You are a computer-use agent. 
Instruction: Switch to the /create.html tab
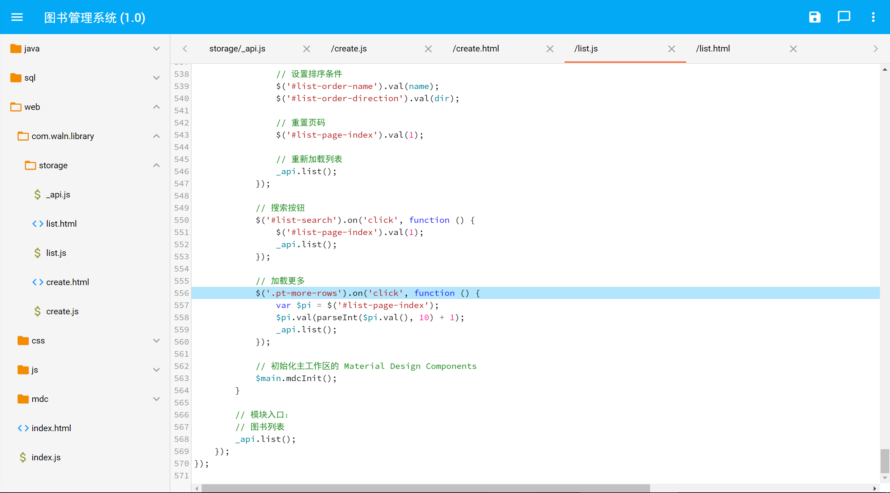click(476, 49)
